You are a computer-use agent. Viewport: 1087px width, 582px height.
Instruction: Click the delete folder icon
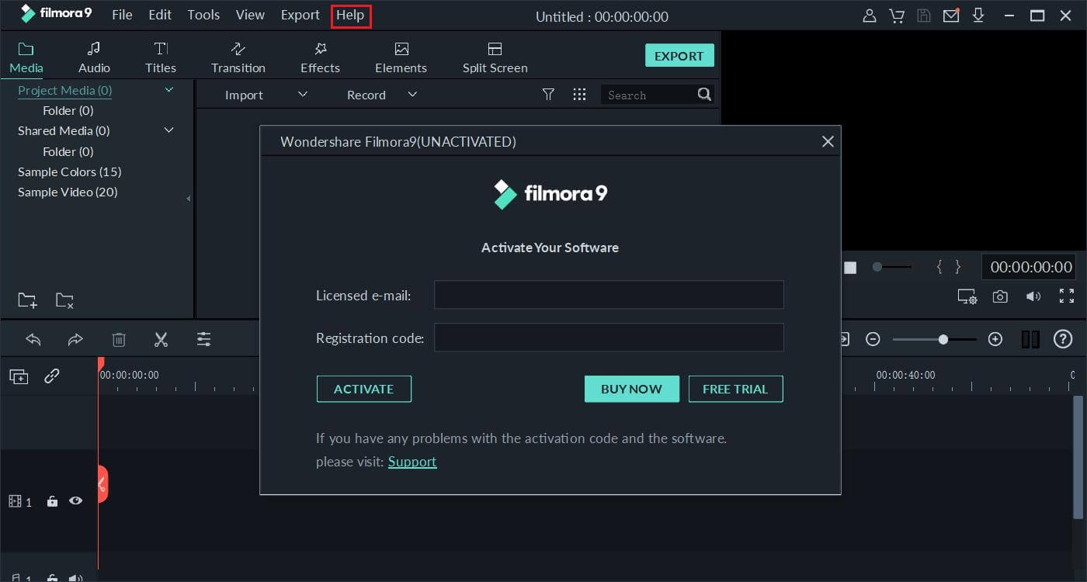click(65, 300)
